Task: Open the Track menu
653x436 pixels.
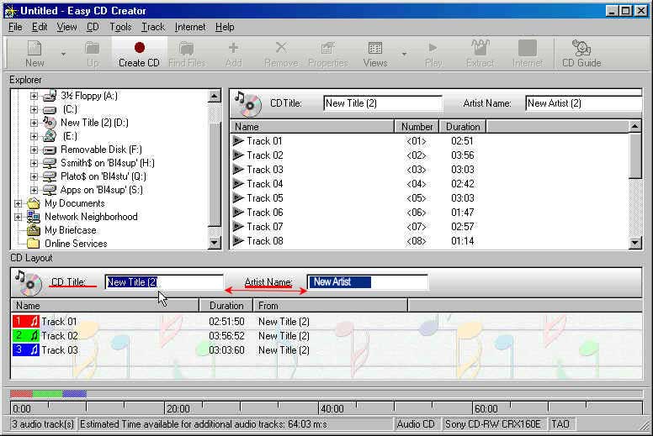Action: point(153,27)
